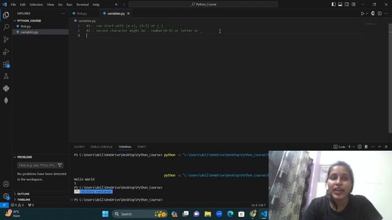Switch to the TERMINAL panel tab
This screenshot has height=220, width=392.
[x=125, y=147]
